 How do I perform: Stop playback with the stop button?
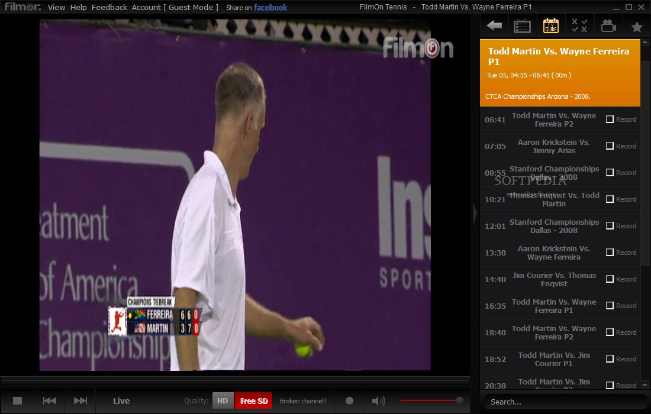point(17,401)
